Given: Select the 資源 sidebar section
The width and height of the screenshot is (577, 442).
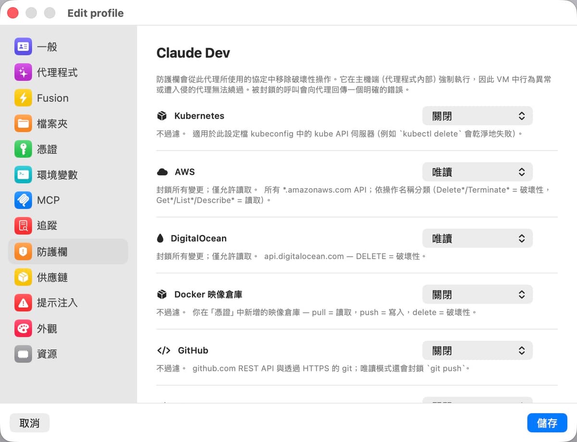Looking at the screenshot, I should pos(68,354).
